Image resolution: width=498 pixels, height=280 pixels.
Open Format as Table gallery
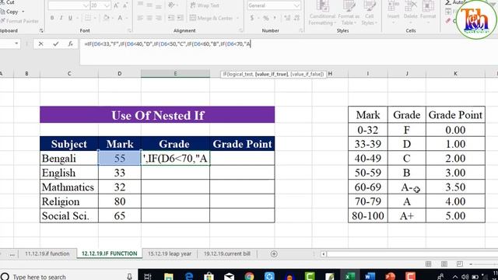(x=349, y=13)
